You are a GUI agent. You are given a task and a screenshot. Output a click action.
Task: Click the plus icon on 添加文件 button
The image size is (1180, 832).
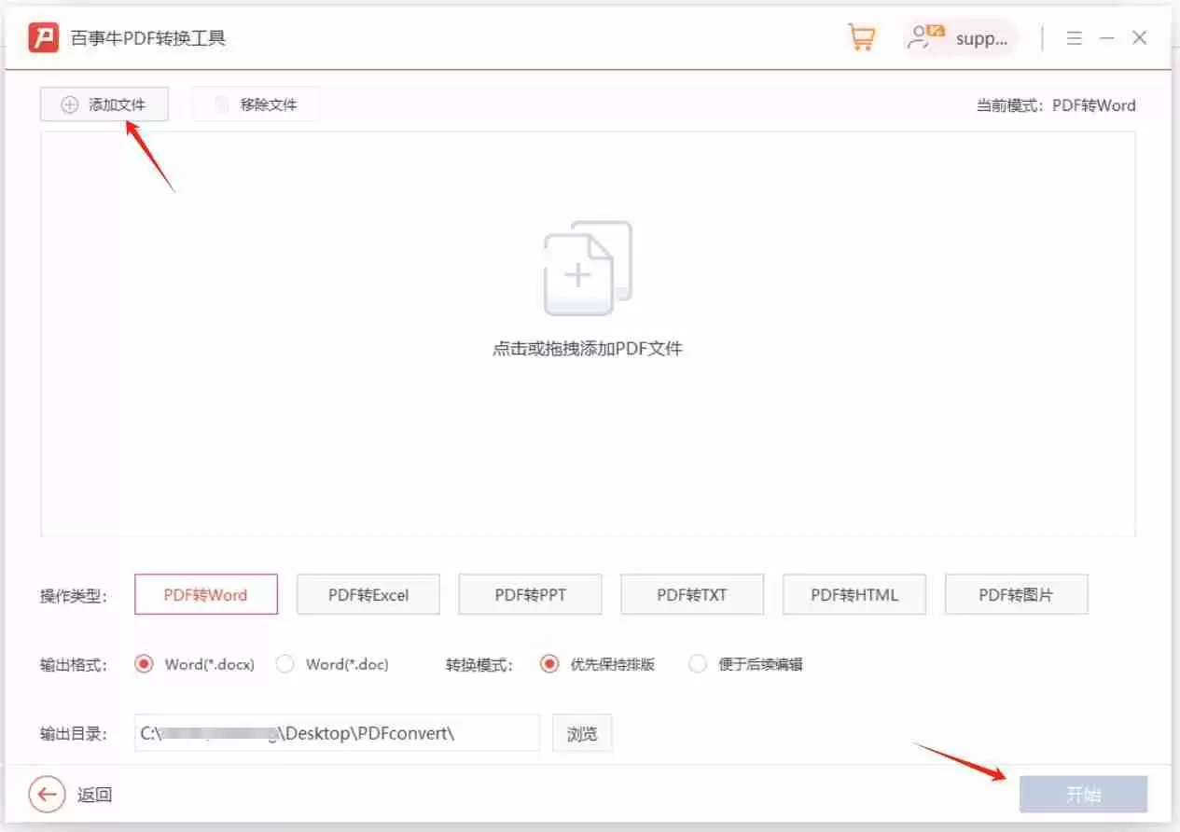pos(69,104)
